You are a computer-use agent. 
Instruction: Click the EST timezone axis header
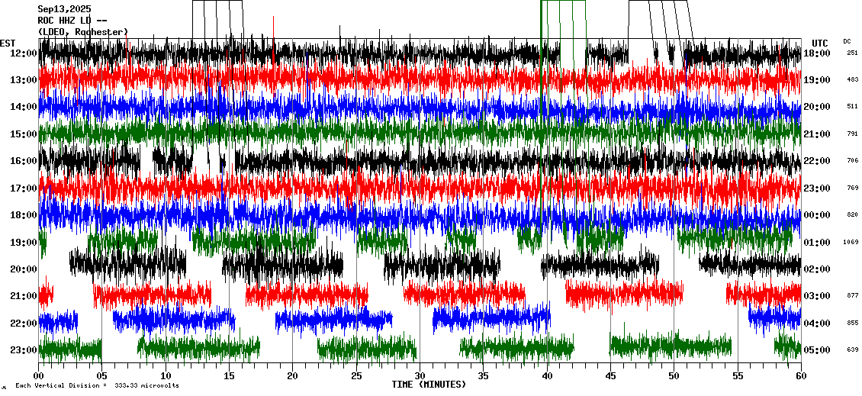(x=8, y=43)
